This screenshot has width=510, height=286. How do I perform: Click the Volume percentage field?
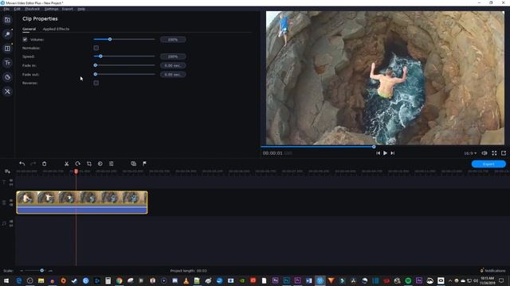pyautogui.click(x=173, y=40)
